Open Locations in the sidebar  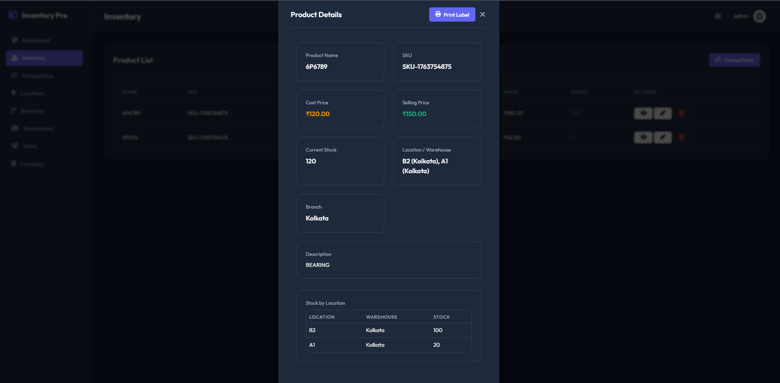click(31, 93)
